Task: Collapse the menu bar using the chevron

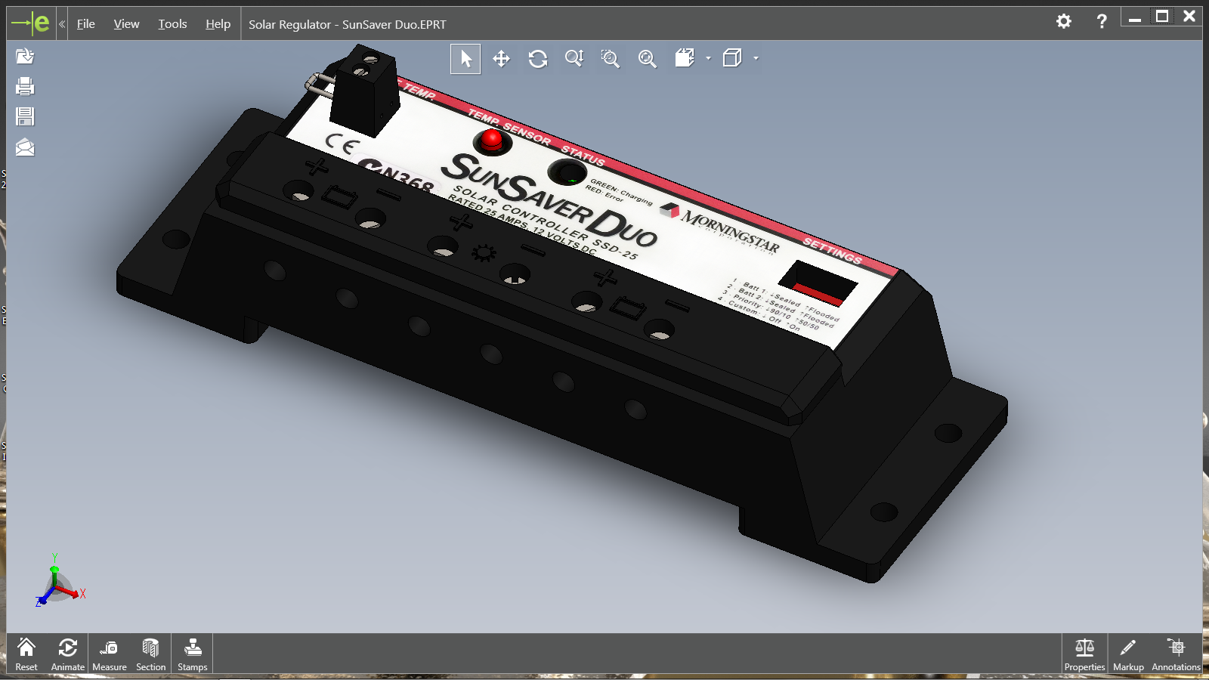Action: [x=62, y=24]
